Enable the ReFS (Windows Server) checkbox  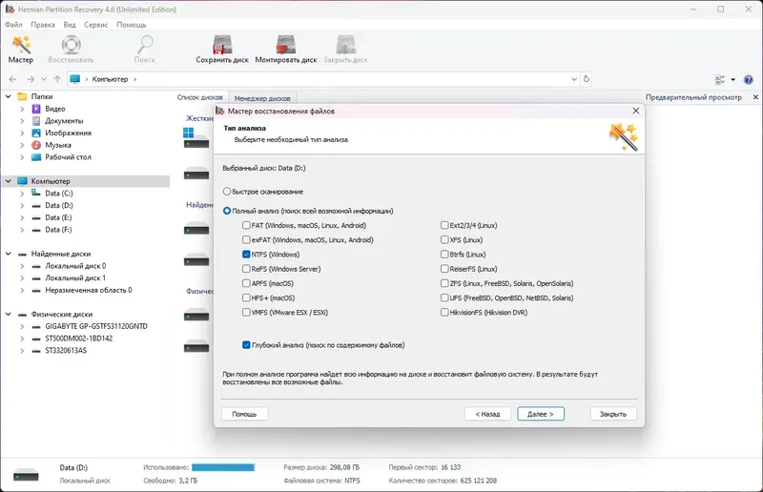[246, 269]
